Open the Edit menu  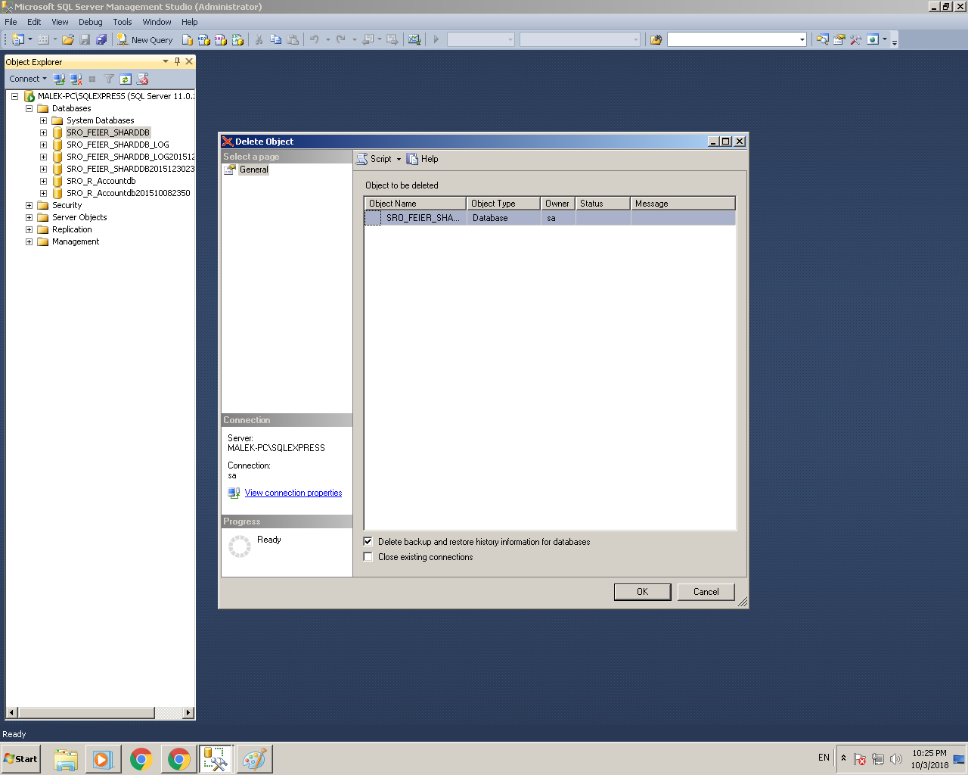tap(34, 22)
